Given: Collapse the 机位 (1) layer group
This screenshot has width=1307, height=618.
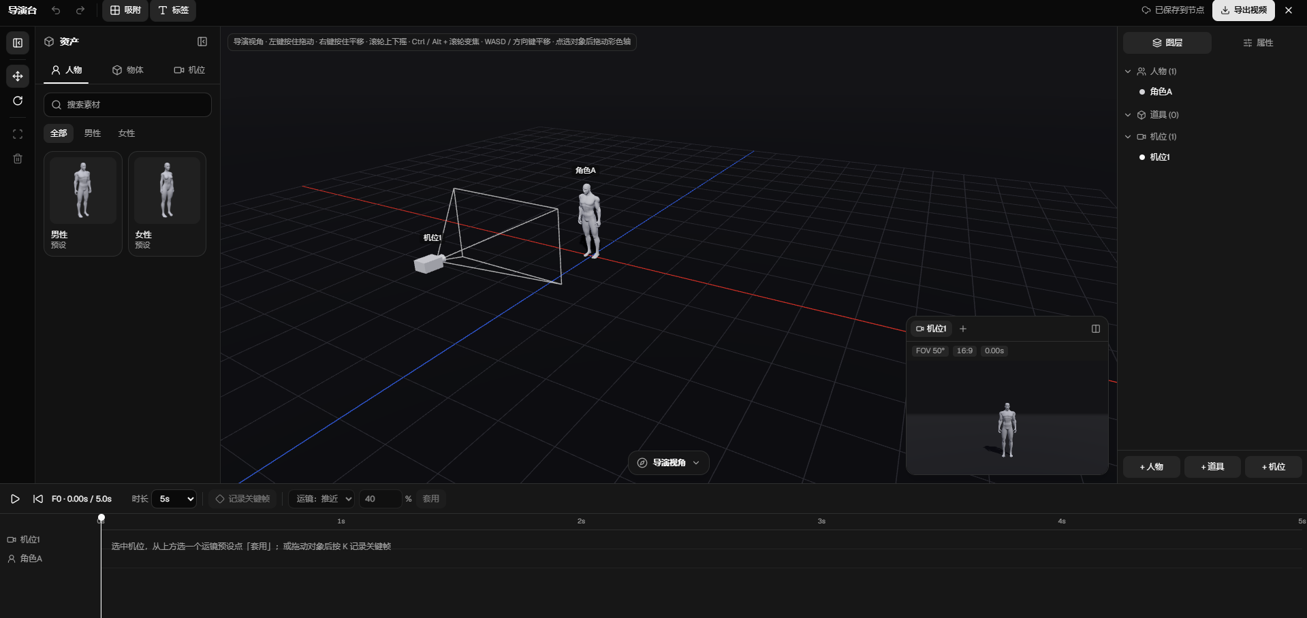Looking at the screenshot, I should point(1128,137).
